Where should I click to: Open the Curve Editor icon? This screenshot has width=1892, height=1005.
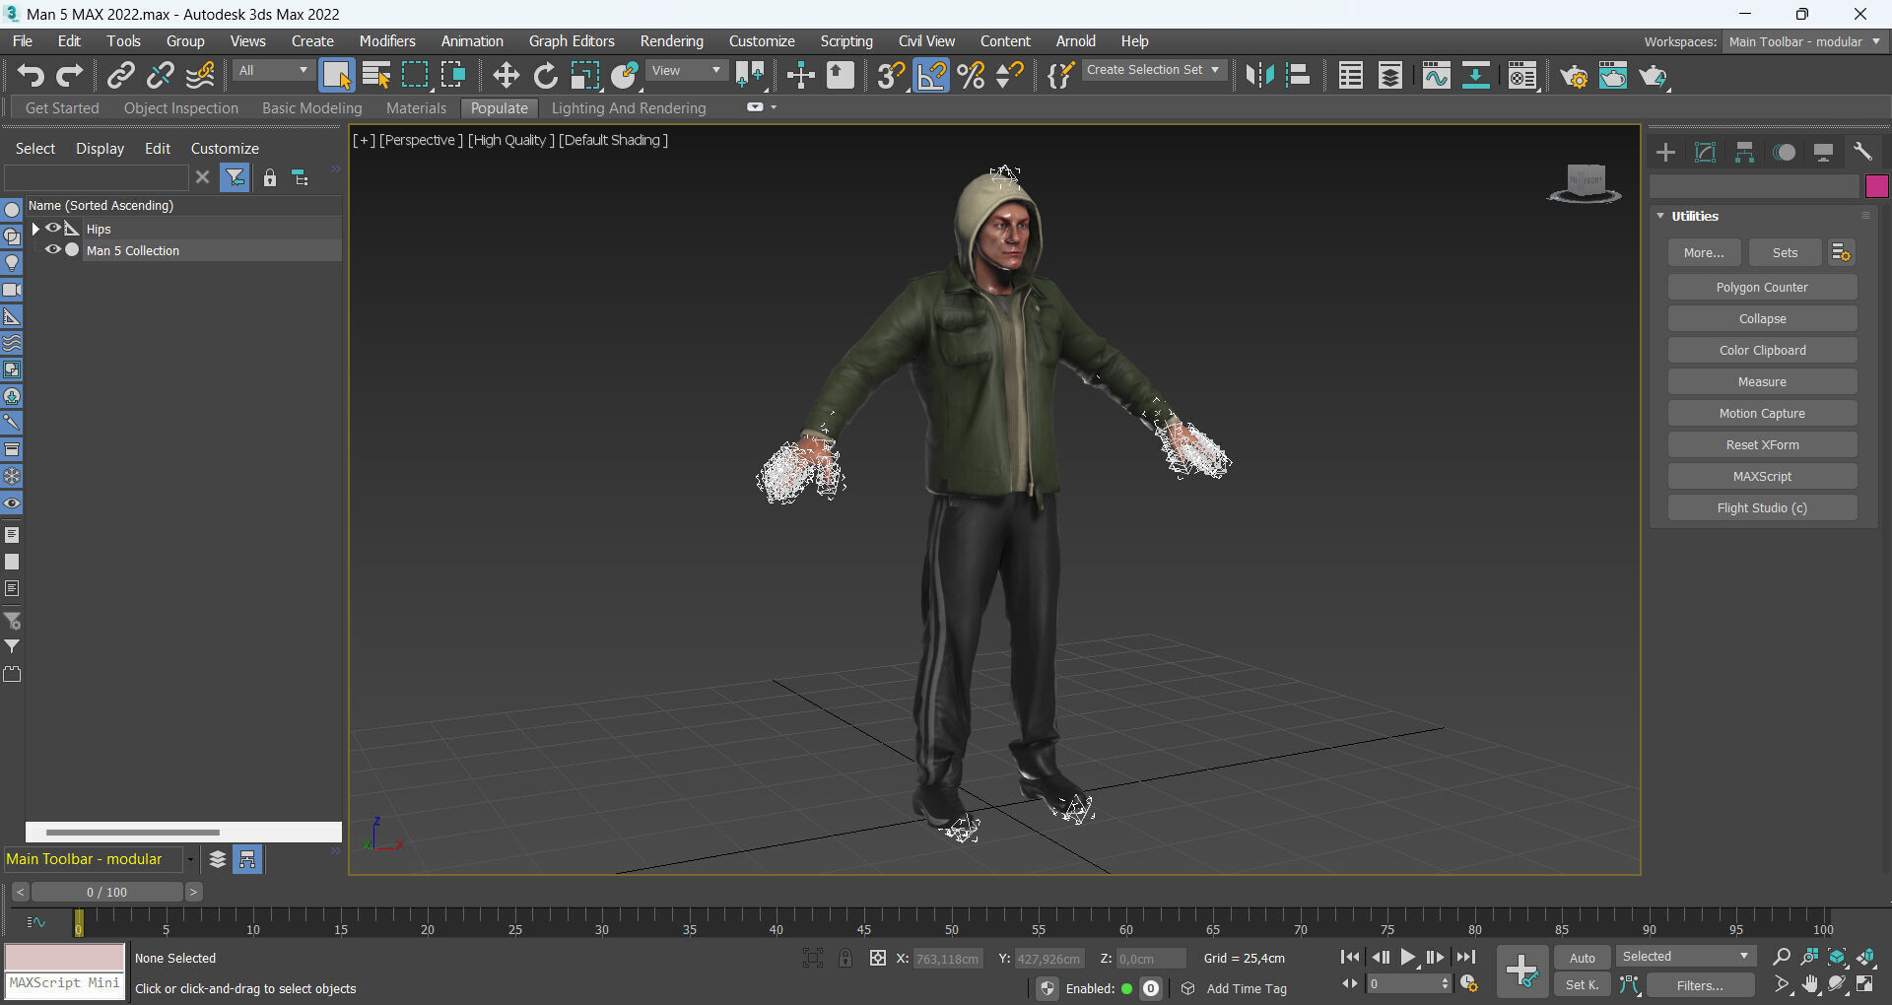point(1436,76)
